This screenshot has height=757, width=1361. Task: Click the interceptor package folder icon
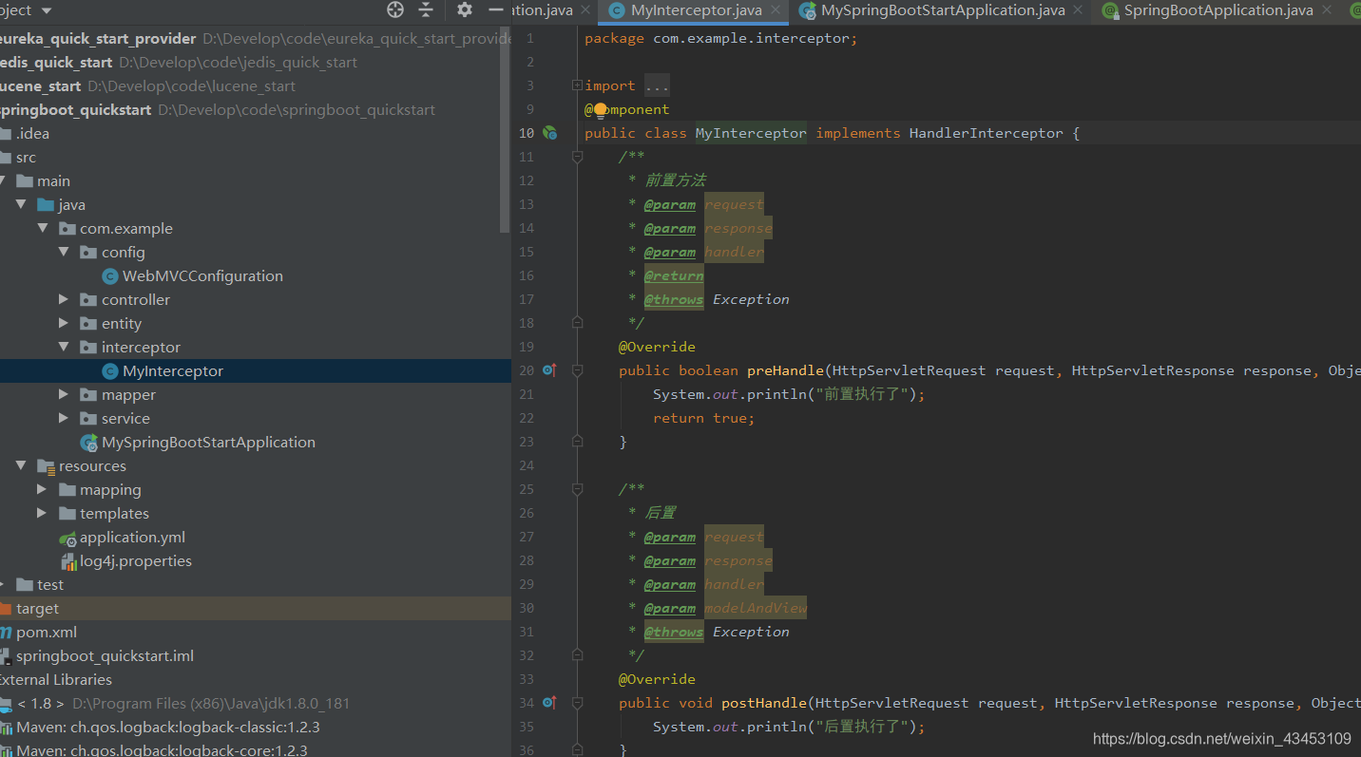89,348
